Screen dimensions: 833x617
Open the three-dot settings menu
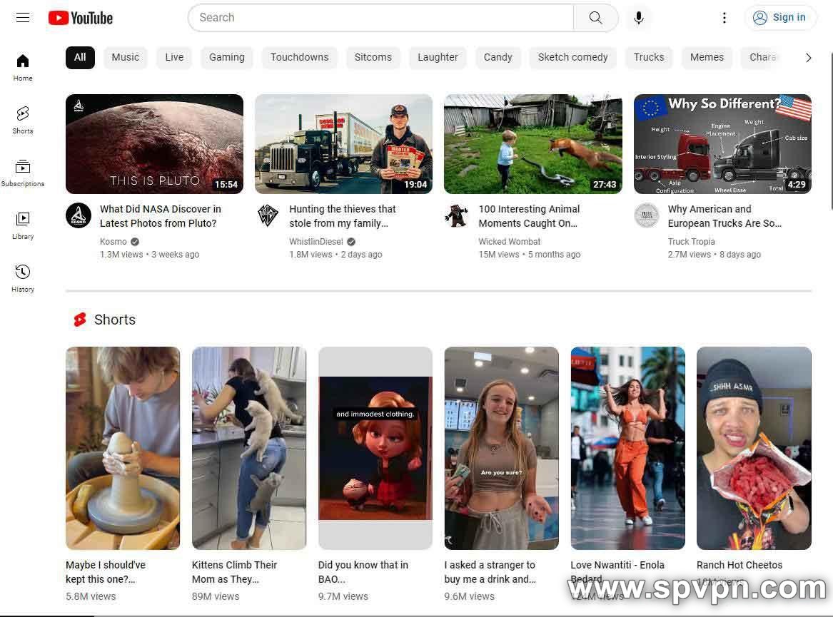[x=725, y=18]
